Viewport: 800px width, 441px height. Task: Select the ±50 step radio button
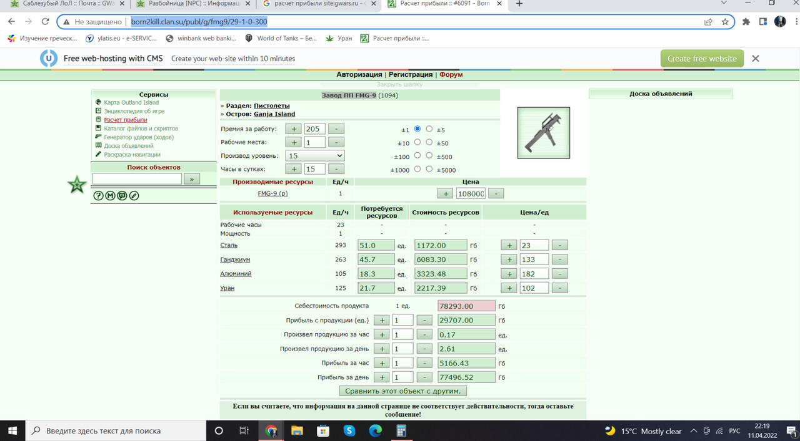point(429,142)
